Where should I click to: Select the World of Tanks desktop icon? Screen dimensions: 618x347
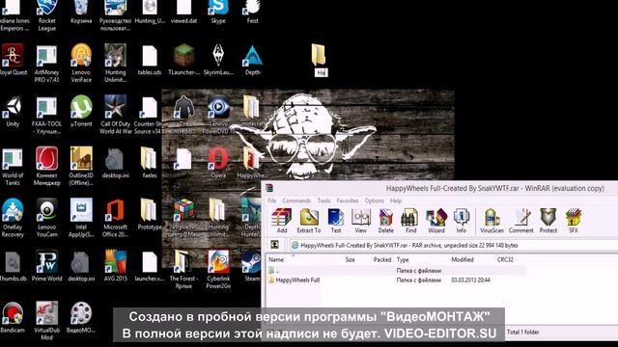pyautogui.click(x=13, y=166)
